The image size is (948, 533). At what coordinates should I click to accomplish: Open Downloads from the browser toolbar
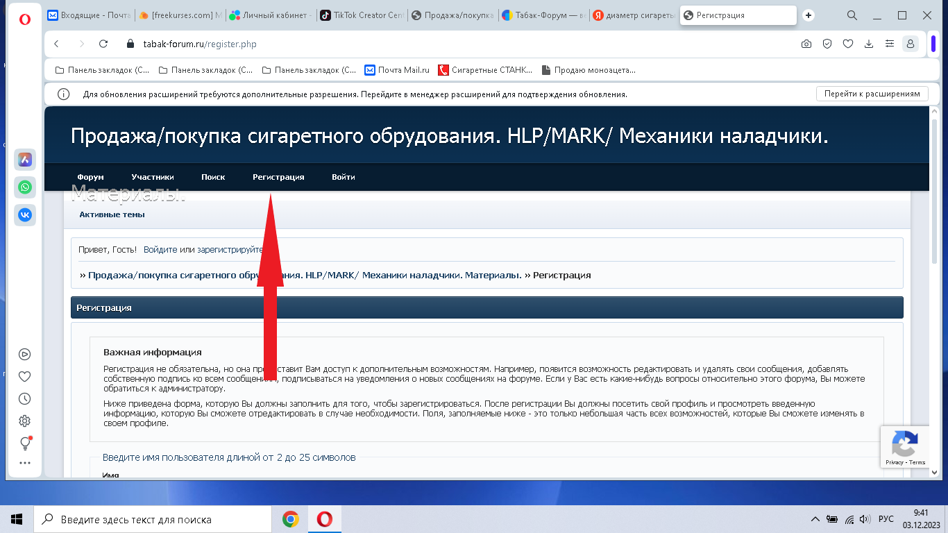click(x=868, y=43)
